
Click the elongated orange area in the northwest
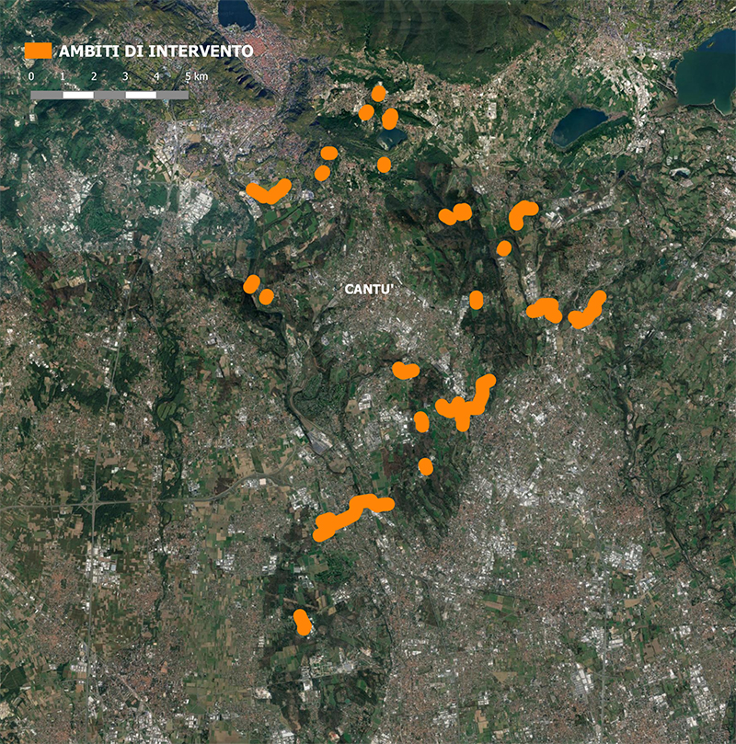269,191
